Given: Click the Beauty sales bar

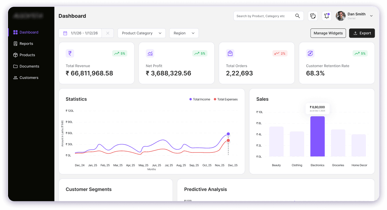Looking at the screenshot, I should [276, 141].
